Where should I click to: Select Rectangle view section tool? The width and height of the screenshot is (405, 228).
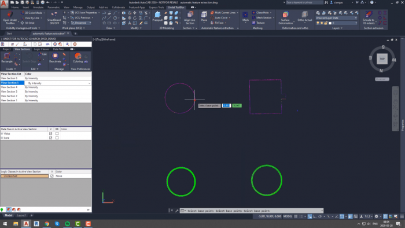[x=7, y=58]
